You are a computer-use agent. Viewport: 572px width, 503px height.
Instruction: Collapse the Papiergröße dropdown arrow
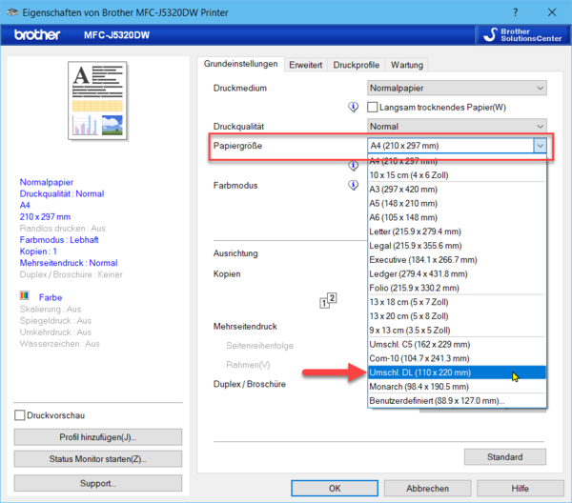pos(540,146)
